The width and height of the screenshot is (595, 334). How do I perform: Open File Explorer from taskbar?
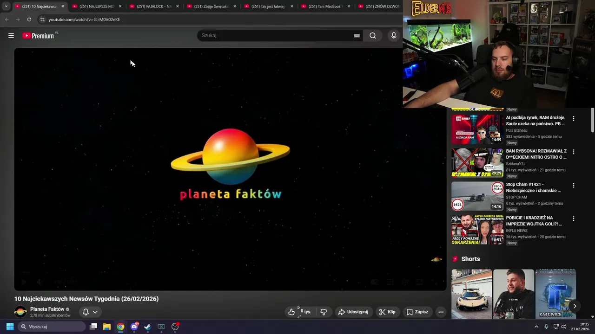click(x=107, y=327)
